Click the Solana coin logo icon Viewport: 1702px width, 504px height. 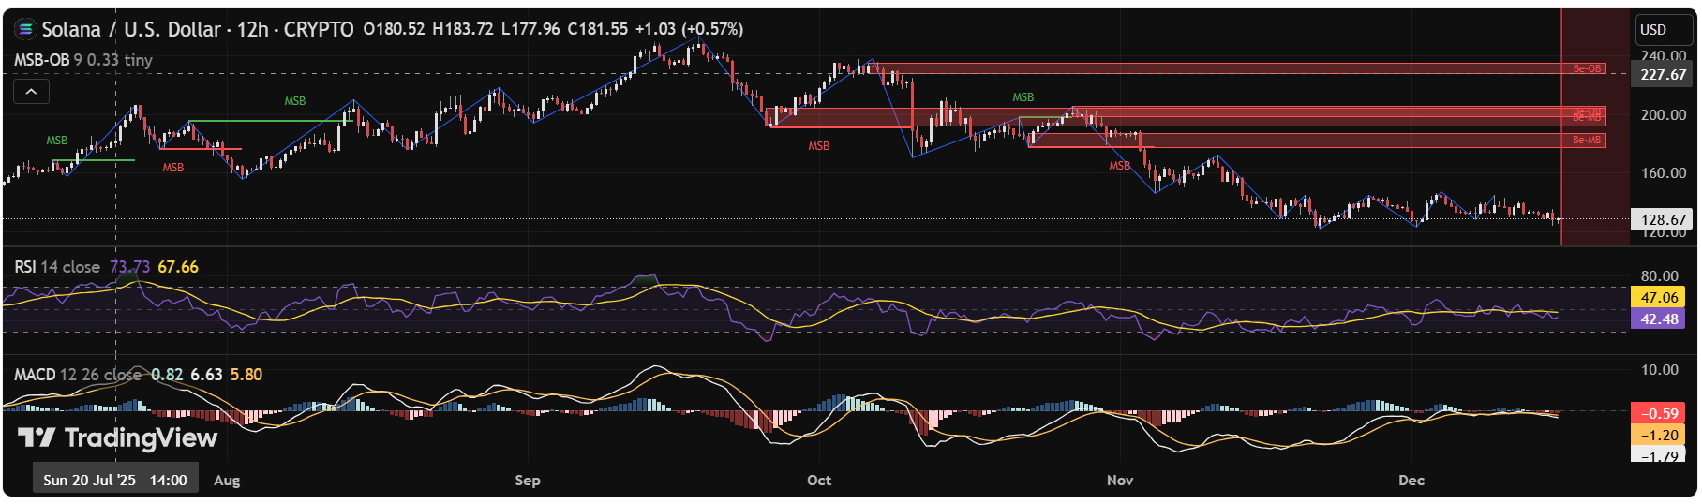coord(25,29)
